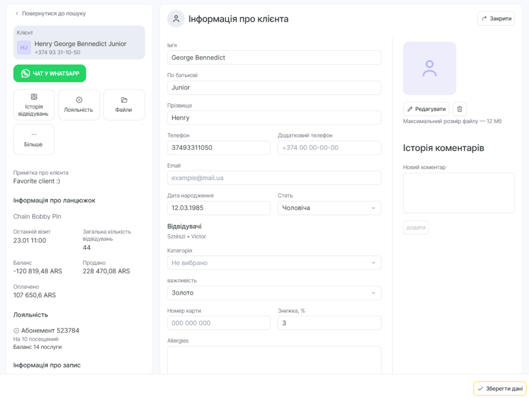Open the Категорія dropdown
529x398 pixels.
click(274, 263)
